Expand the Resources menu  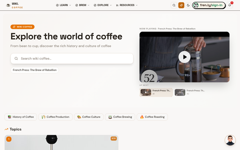point(127,5)
